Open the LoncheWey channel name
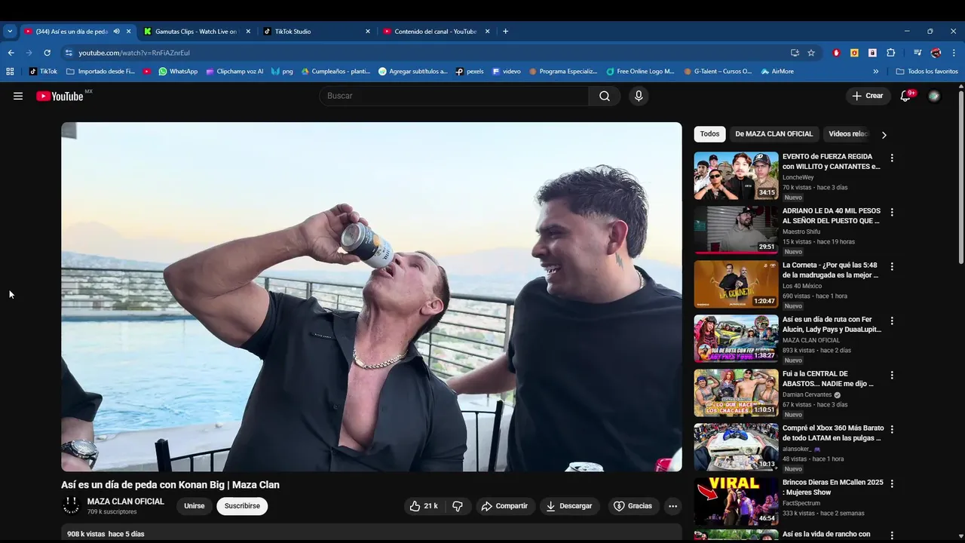 (x=798, y=177)
